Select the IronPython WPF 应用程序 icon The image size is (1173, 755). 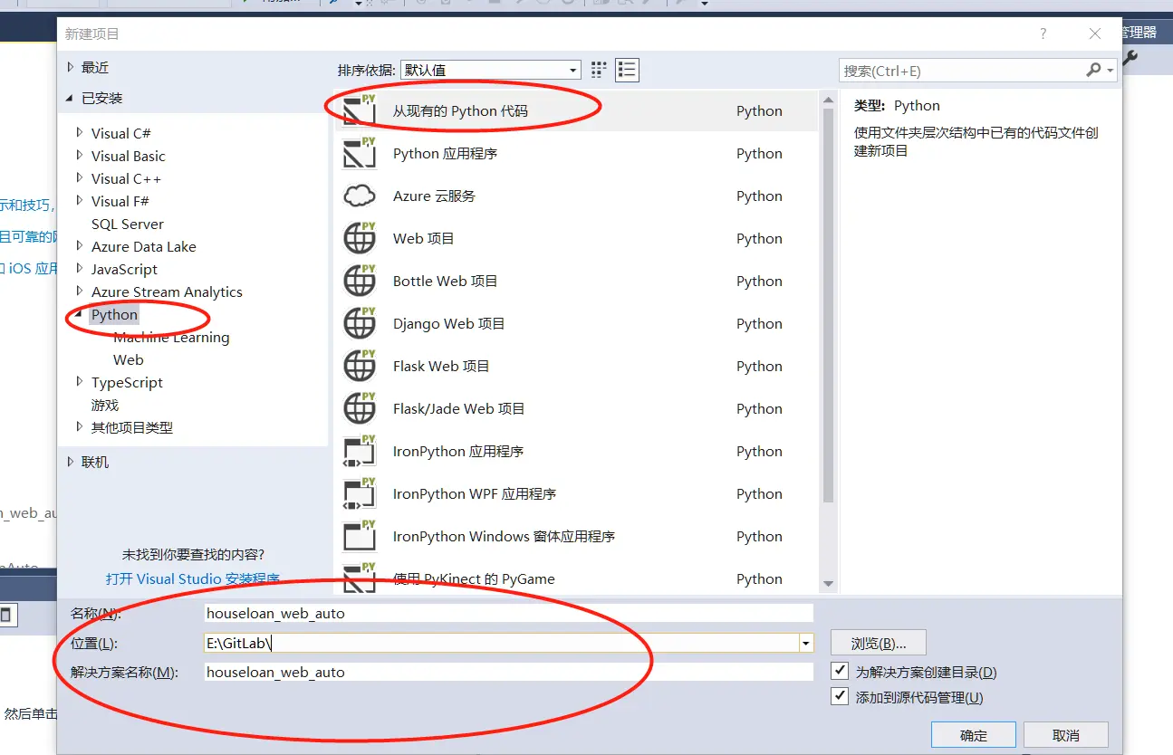coord(359,493)
